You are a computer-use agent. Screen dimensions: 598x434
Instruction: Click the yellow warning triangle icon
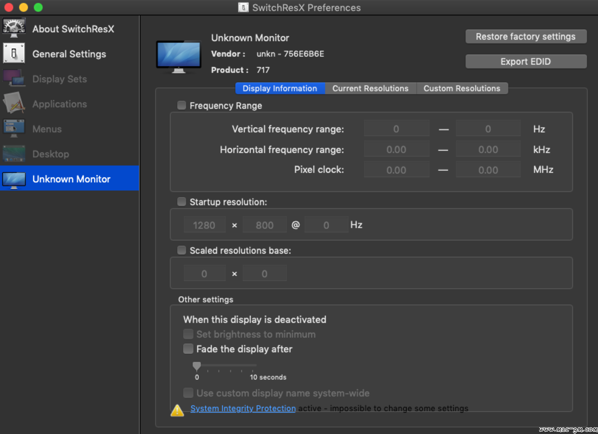177,410
